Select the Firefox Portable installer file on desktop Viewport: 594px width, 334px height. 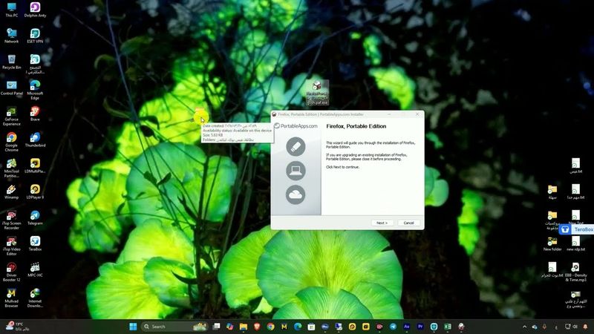coord(318,91)
